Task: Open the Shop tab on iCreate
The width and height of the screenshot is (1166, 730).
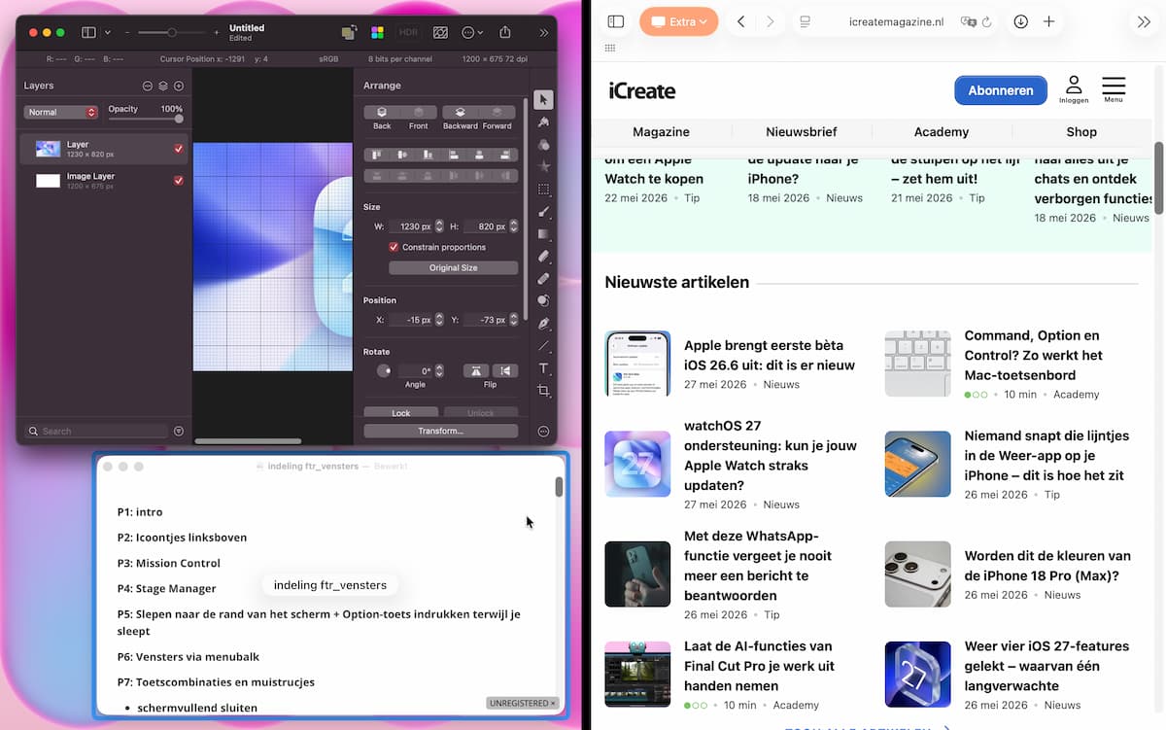Action: [x=1081, y=132]
